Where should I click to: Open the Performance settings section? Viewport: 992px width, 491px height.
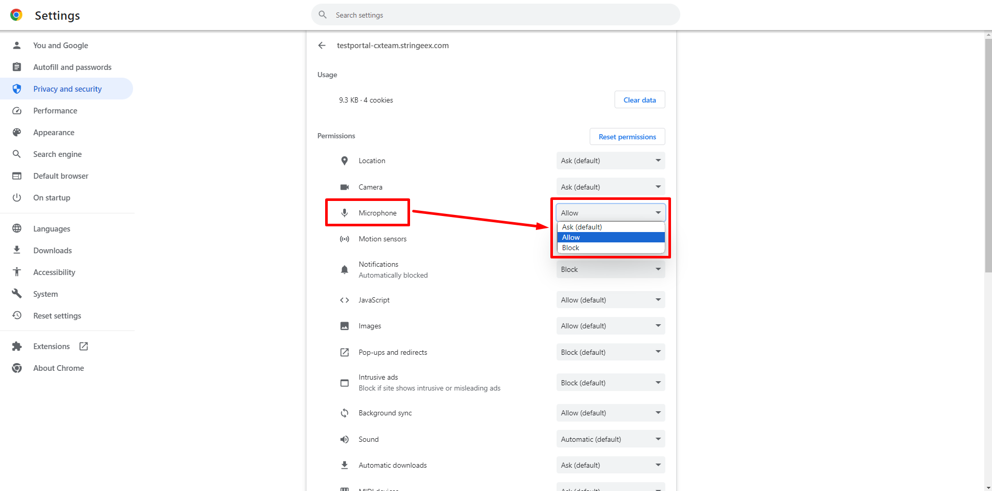(x=55, y=111)
